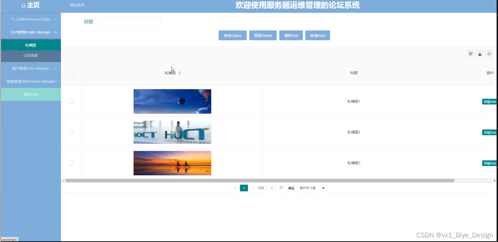Viewport: 498px width, 242px height.
Task: Click the 标题 column header
Action: (x=354, y=73)
